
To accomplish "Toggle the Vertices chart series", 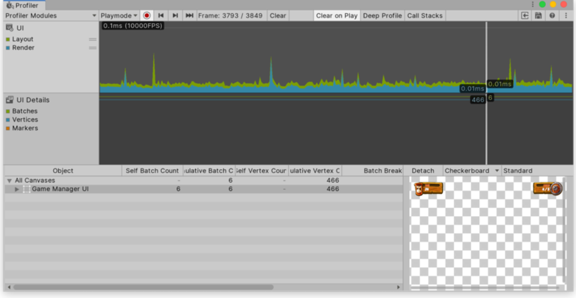I will [8, 119].
